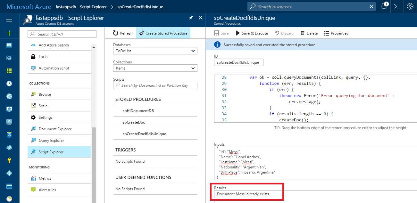
Task: Click the ID field containing spCreateDocIfIdIsUnique
Action: (x=239, y=62)
